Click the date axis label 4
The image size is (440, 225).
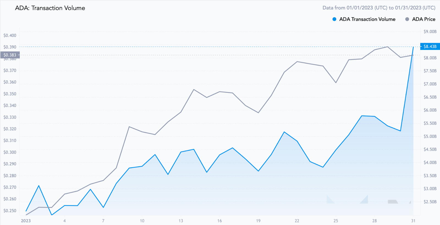(65, 221)
